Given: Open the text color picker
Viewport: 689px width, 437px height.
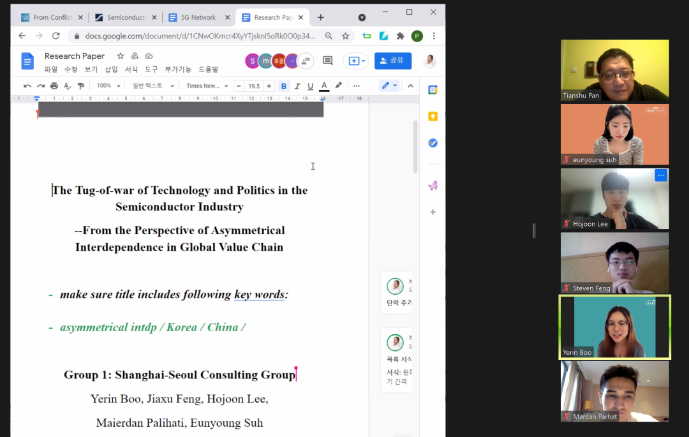Looking at the screenshot, I should coord(324,86).
